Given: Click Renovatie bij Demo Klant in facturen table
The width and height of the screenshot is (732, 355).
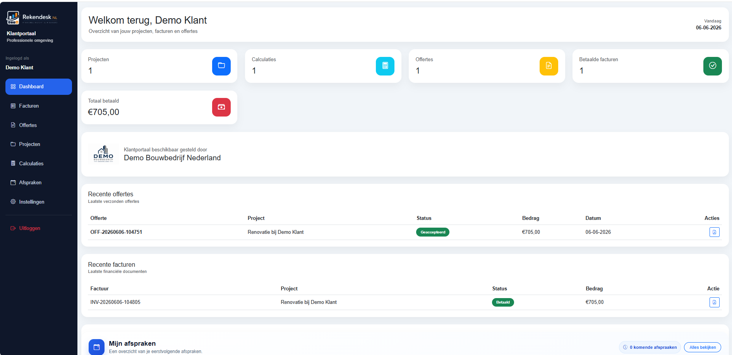Looking at the screenshot, I should click(x=309, y=302).
